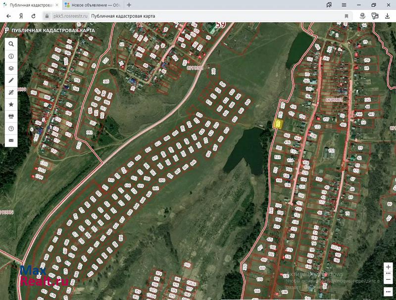Zoom in with the plus button
Screen dimensions: 396x300
(x=389, y=266)
